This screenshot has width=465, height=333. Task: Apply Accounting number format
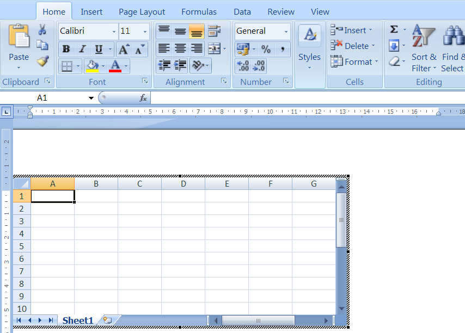(x=243, y=49)
